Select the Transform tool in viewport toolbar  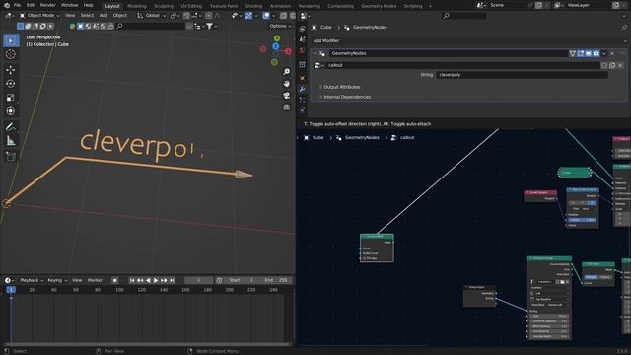[x=11, y=111]
